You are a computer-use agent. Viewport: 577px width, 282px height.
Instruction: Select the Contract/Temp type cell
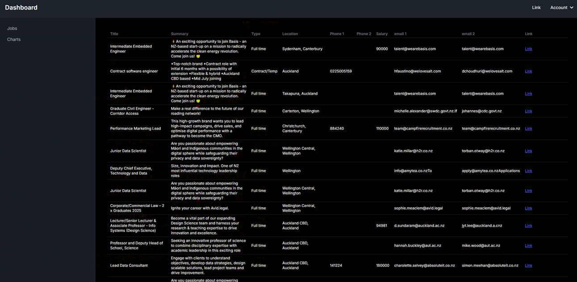pyautogui.click(x=264, y=71)
